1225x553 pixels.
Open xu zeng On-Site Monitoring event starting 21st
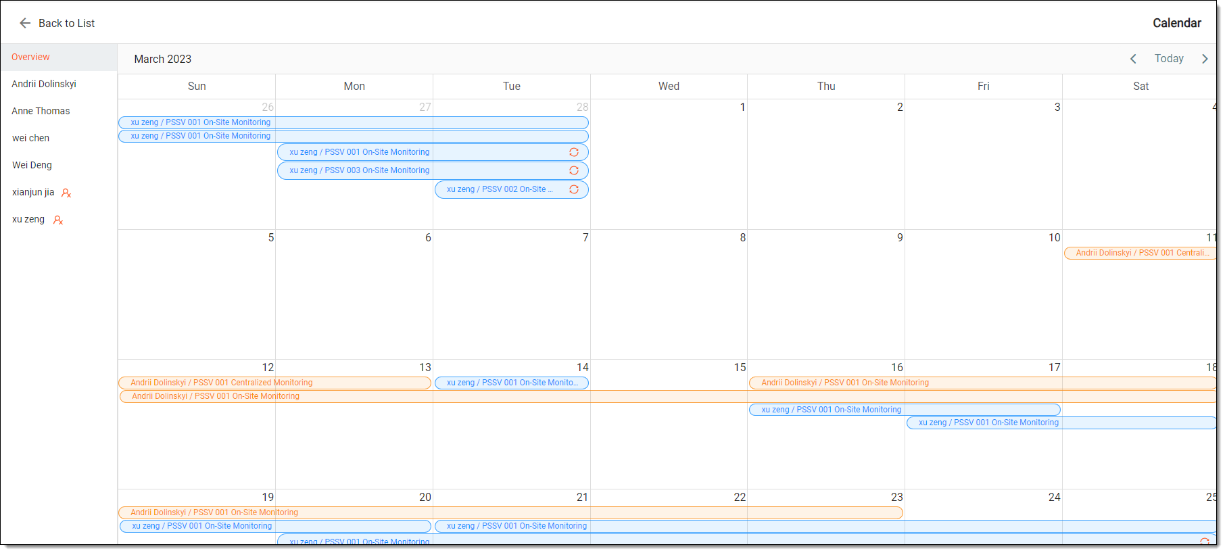click(825, 526)
